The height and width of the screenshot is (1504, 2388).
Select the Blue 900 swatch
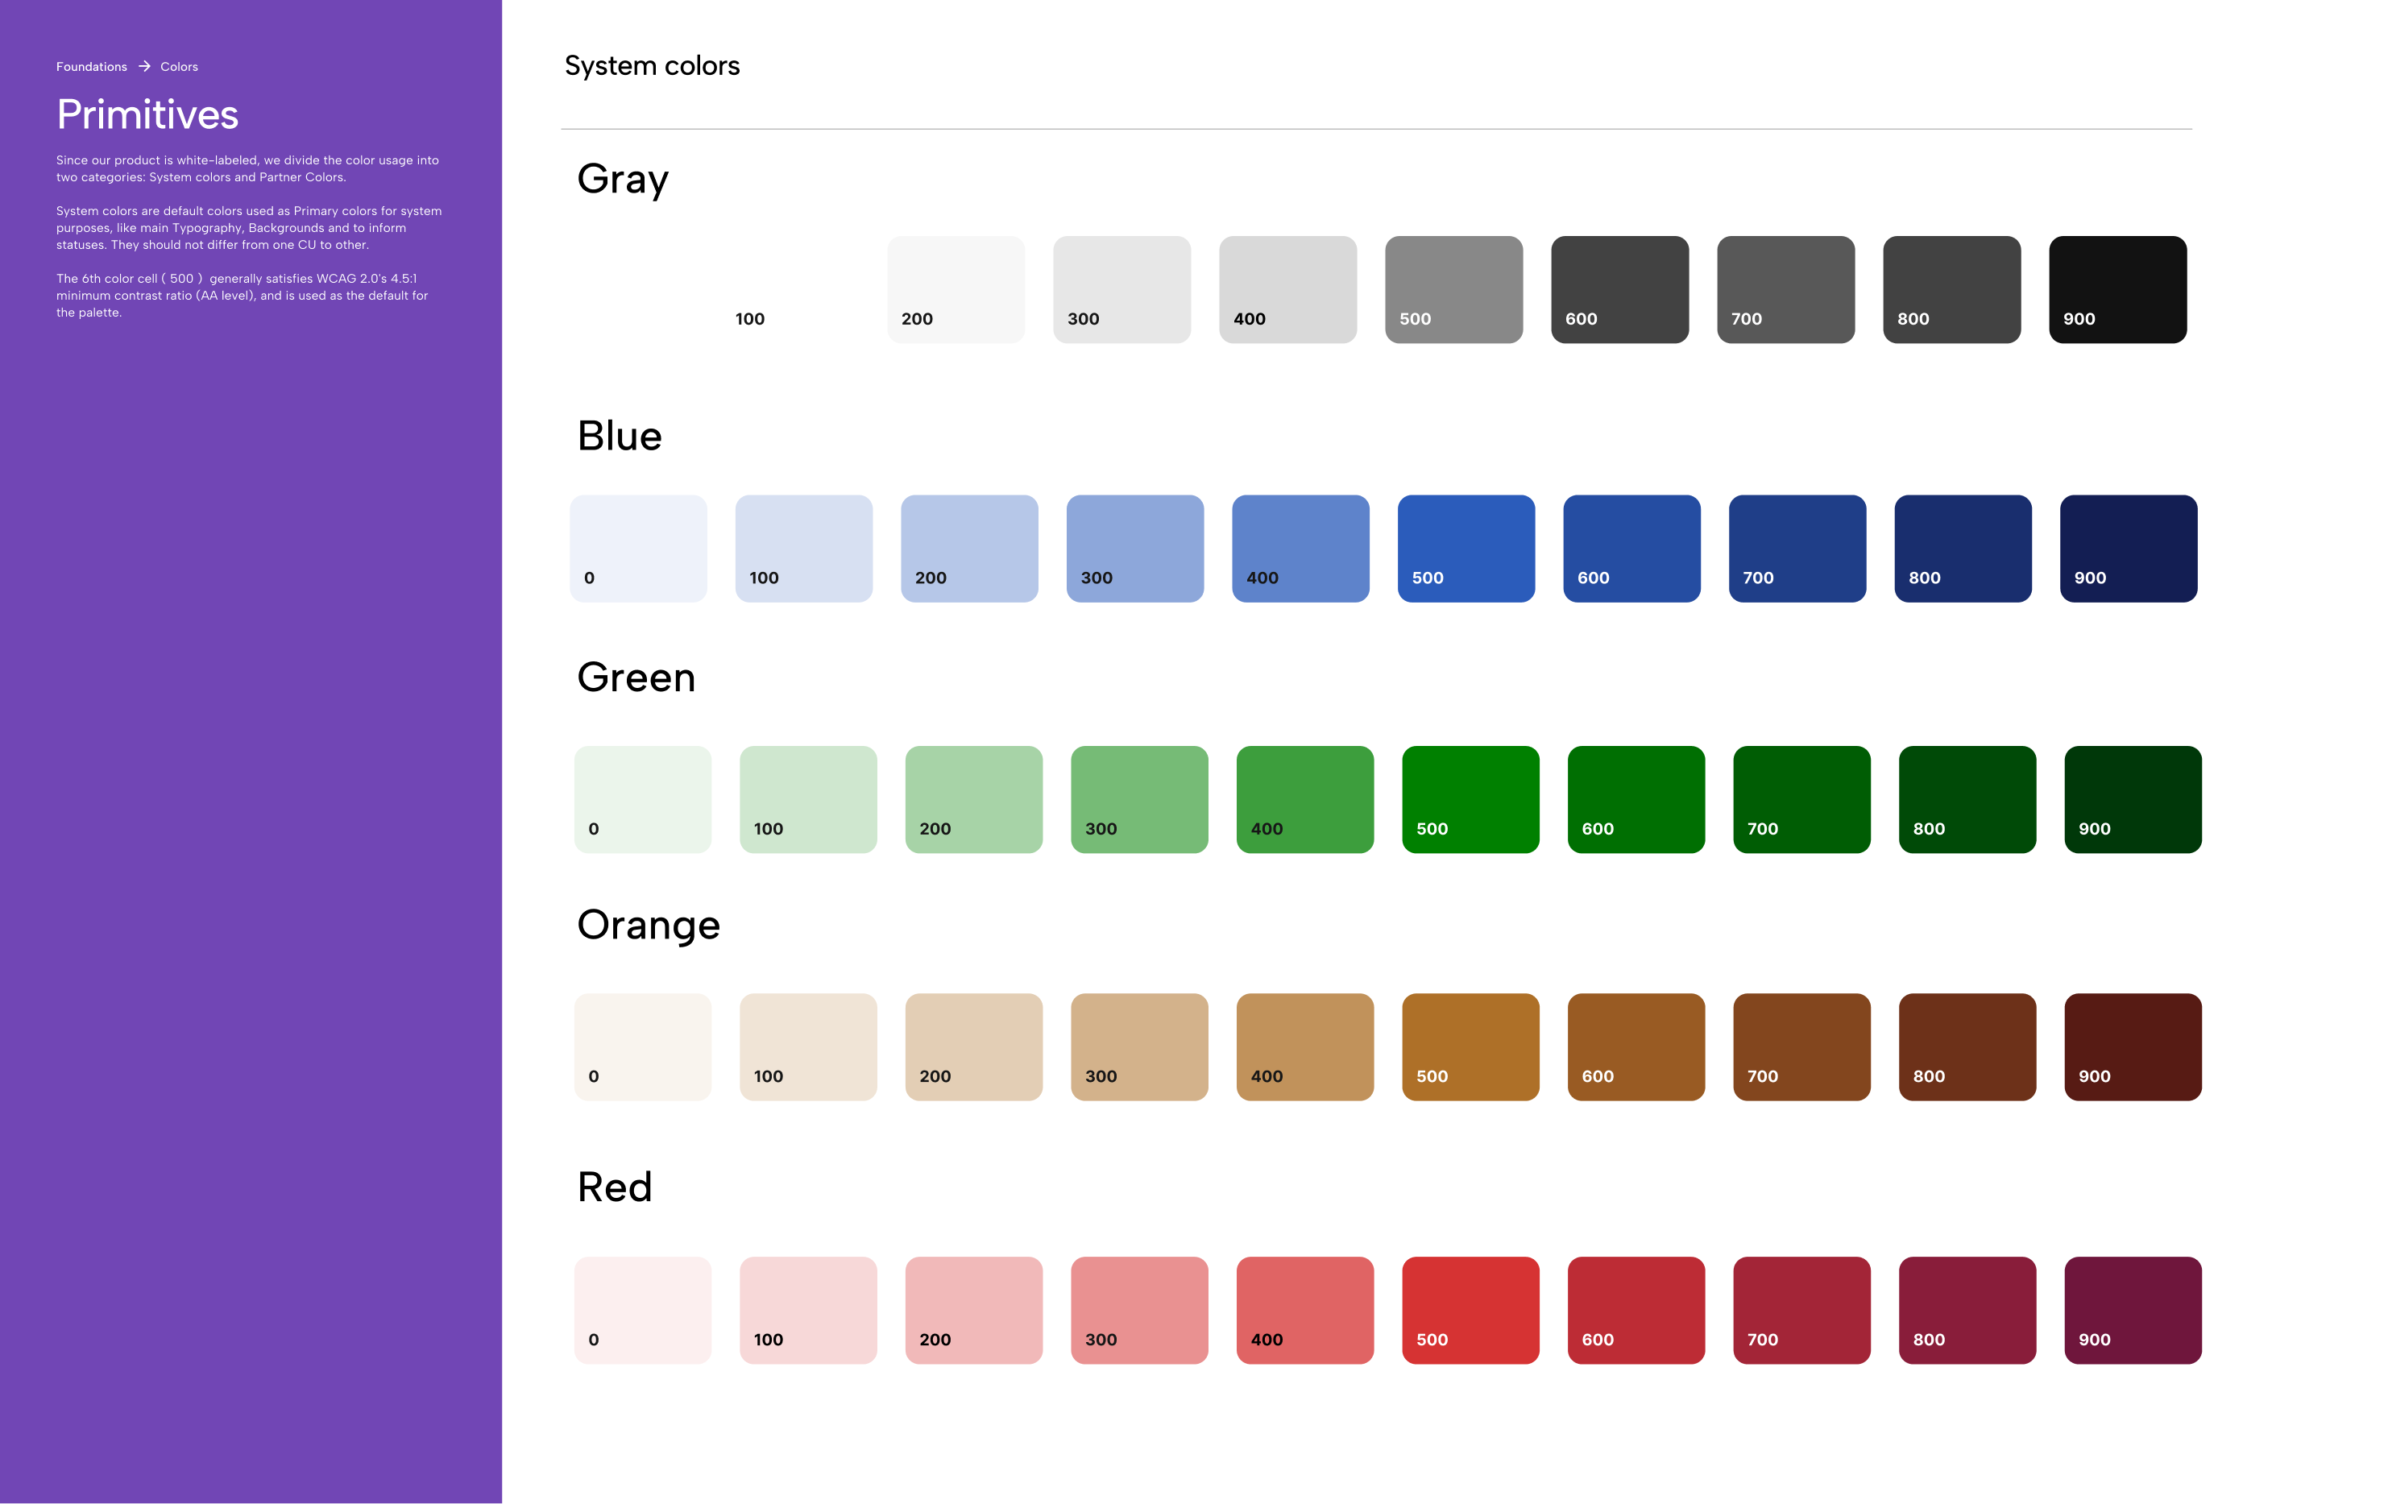click(2129, 547)
